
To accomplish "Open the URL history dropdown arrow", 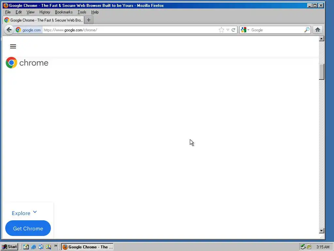I will point(228,30).
